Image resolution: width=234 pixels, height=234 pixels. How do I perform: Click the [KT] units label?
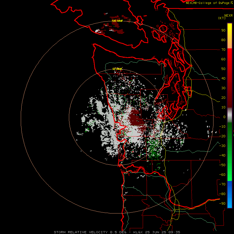[x=222, y=18]
